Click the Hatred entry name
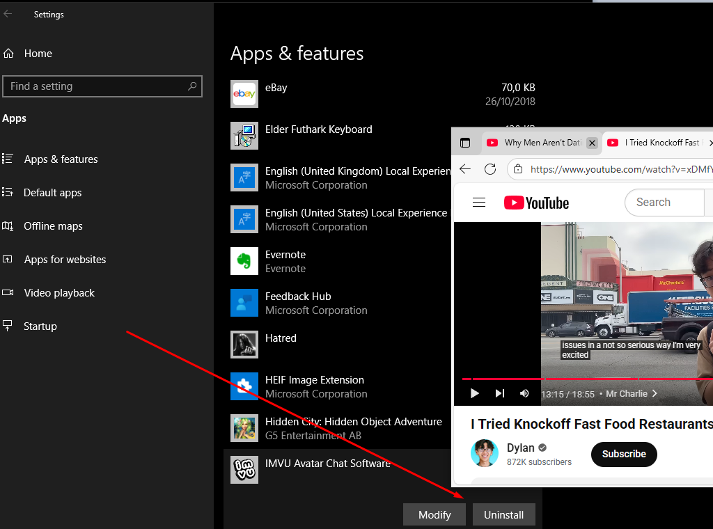 point(281,338)
